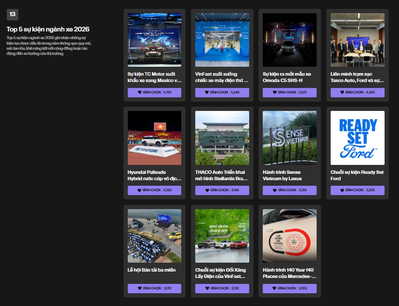Vote BÌNH CHỌN with 3,053 votes
Viewport: 399px width, 306px height.
coord(289,289)
